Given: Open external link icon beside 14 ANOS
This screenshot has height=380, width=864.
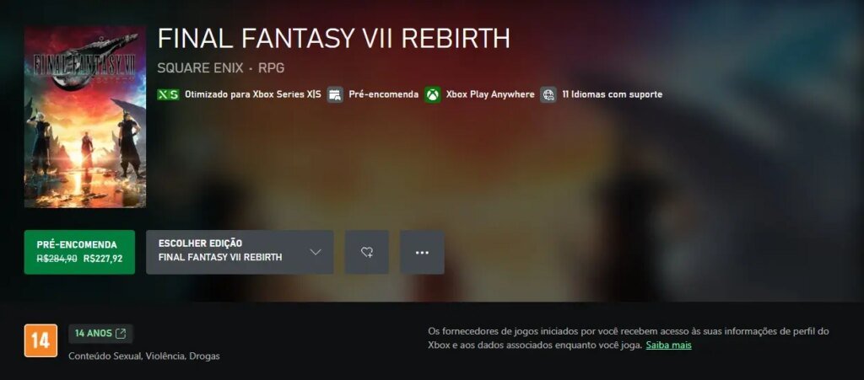Looking at the screenshot, I should coord(121,334).
